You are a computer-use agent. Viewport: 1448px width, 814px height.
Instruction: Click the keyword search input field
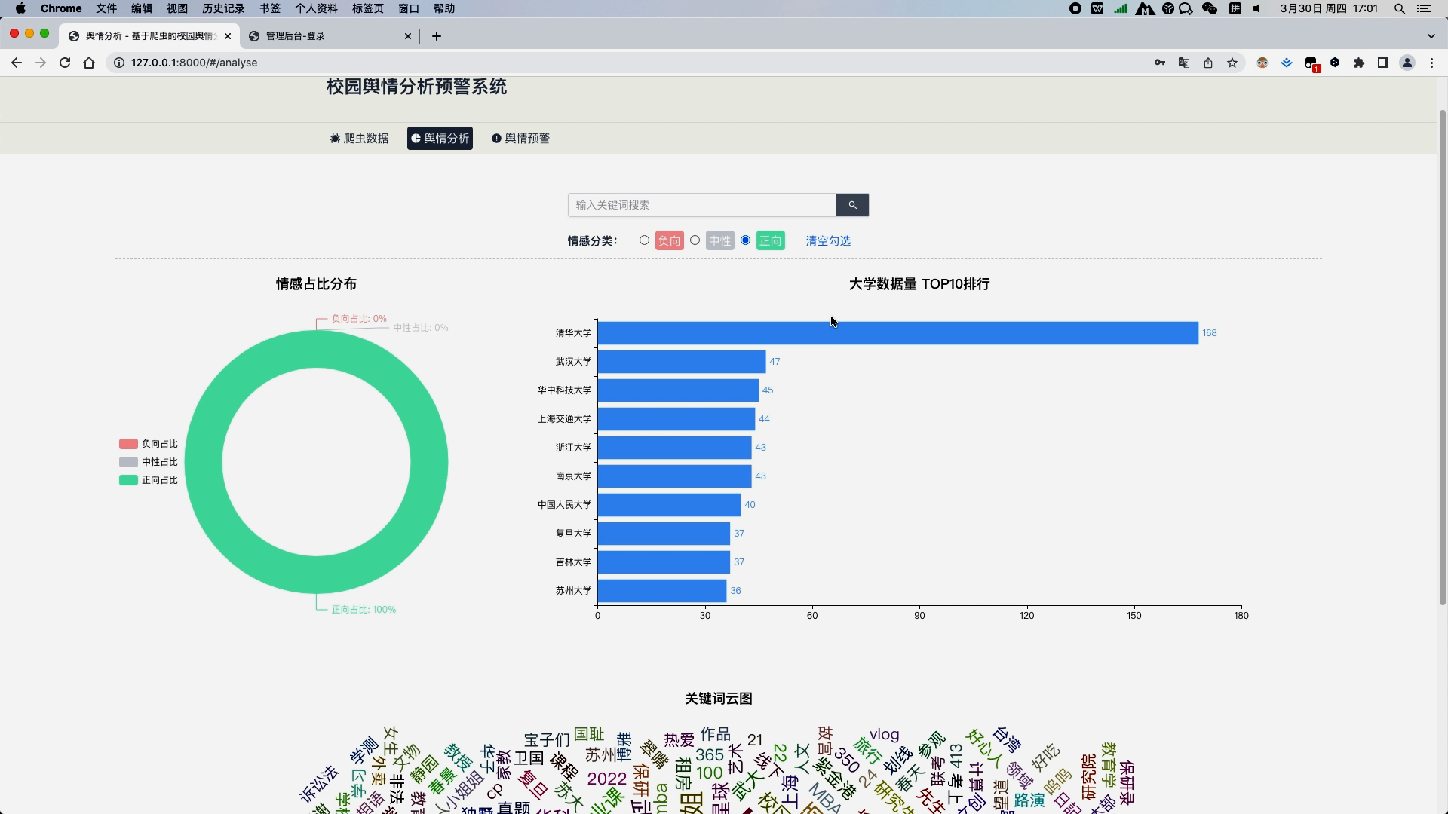pos(701,205)
